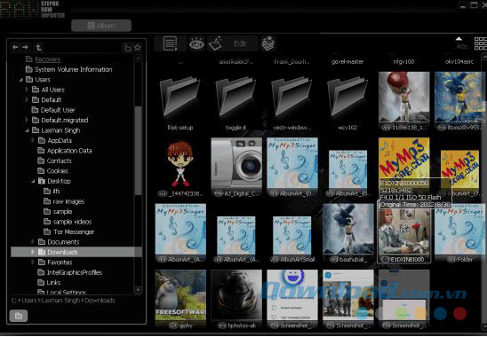Click the tree scrollbar down arrow
The height and width of the screenshot is (337, 487).
139,290
